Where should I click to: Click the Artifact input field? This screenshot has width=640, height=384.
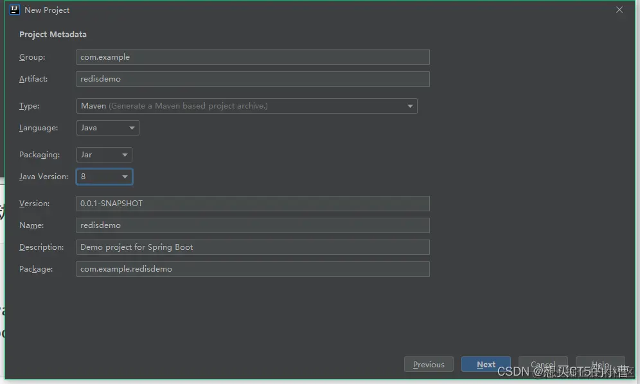pos(253,79)
